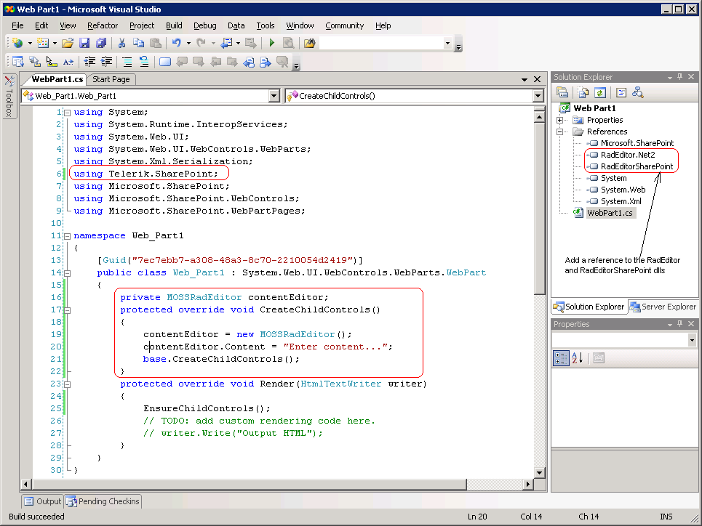Collapse the using directives block at line 1
This screenshot has width=702, height=526.
pyautogui.click(x=67, y=113)
